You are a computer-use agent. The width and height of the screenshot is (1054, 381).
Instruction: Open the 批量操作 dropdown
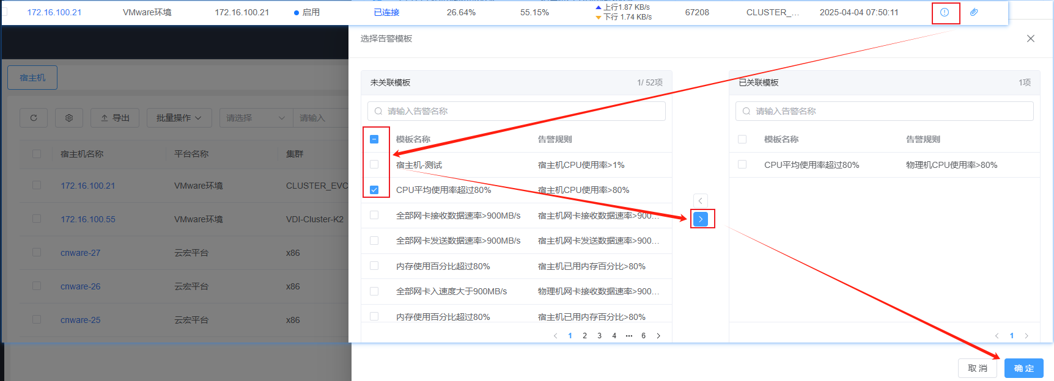tap(179, 118)
